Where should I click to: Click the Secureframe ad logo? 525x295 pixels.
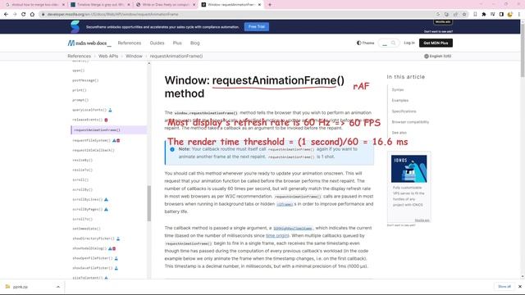pos(75,27)
